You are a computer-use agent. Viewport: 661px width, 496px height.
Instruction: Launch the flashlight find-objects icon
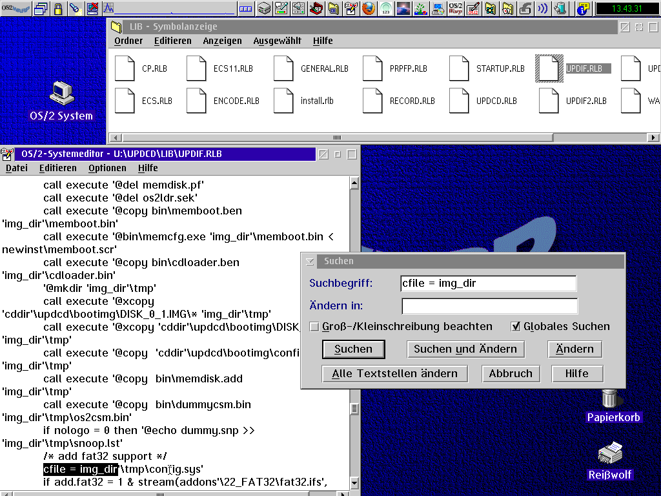[76, 8]
